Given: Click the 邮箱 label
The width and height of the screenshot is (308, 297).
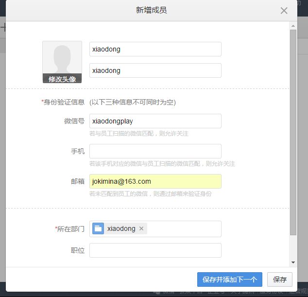Looking at the screenshot, I should [78, 181].
